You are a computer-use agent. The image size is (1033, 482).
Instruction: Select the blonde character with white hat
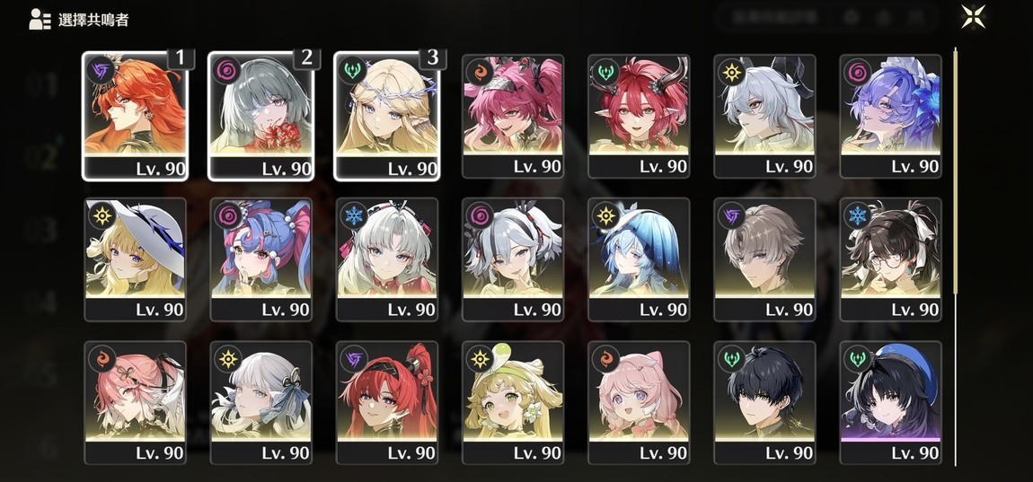tap(135, 259)
